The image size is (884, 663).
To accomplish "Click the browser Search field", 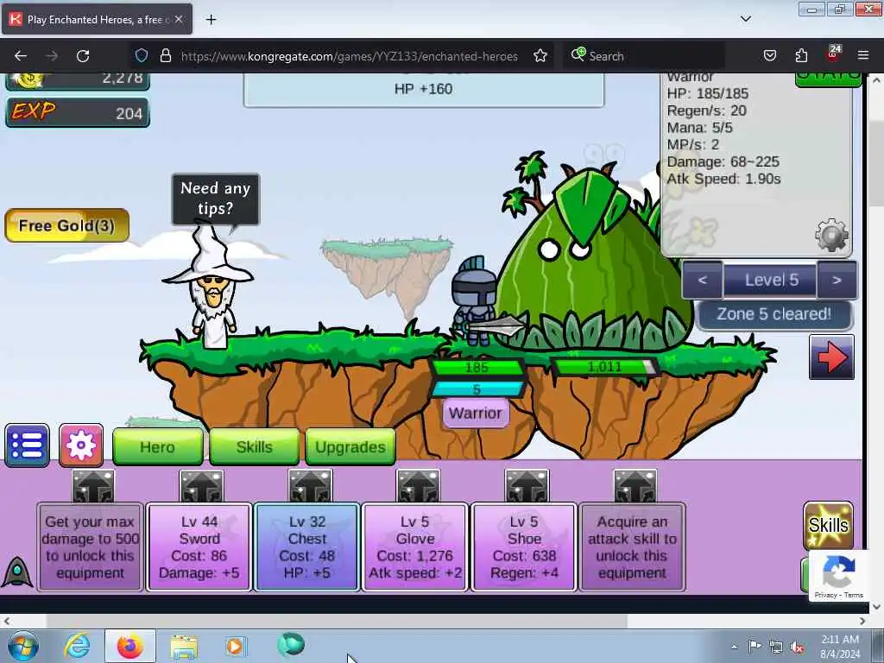I will [x=642, y=56].
